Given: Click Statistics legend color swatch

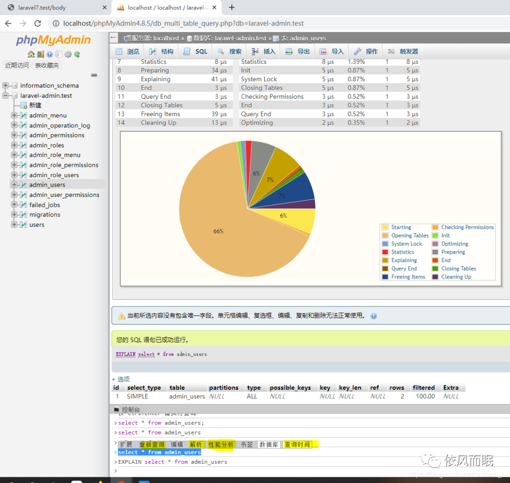Looking at the screenshot, I should [x=385, y=252].
